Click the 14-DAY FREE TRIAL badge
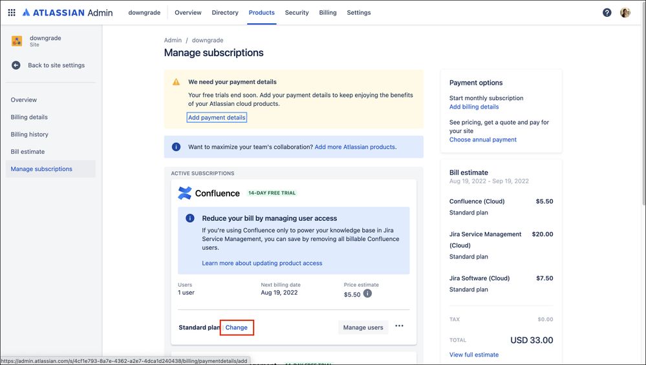The height and width of the screenshot is (365, 646). pyautogui.click(x=272, y=193)
